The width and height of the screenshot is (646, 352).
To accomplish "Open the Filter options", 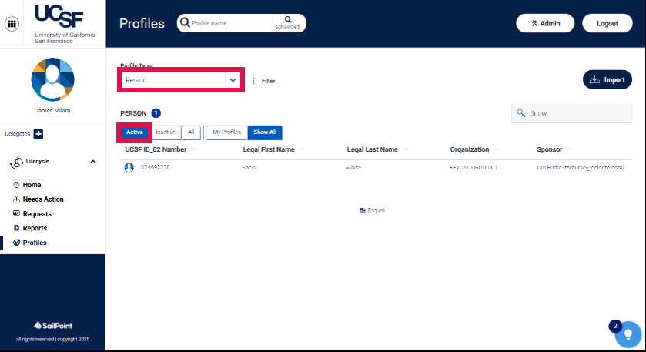I will click(268, 81).
